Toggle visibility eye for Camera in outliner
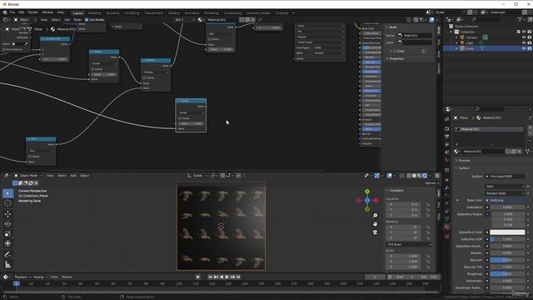Viewport: 533px width, 300px height. coord(524,37)
